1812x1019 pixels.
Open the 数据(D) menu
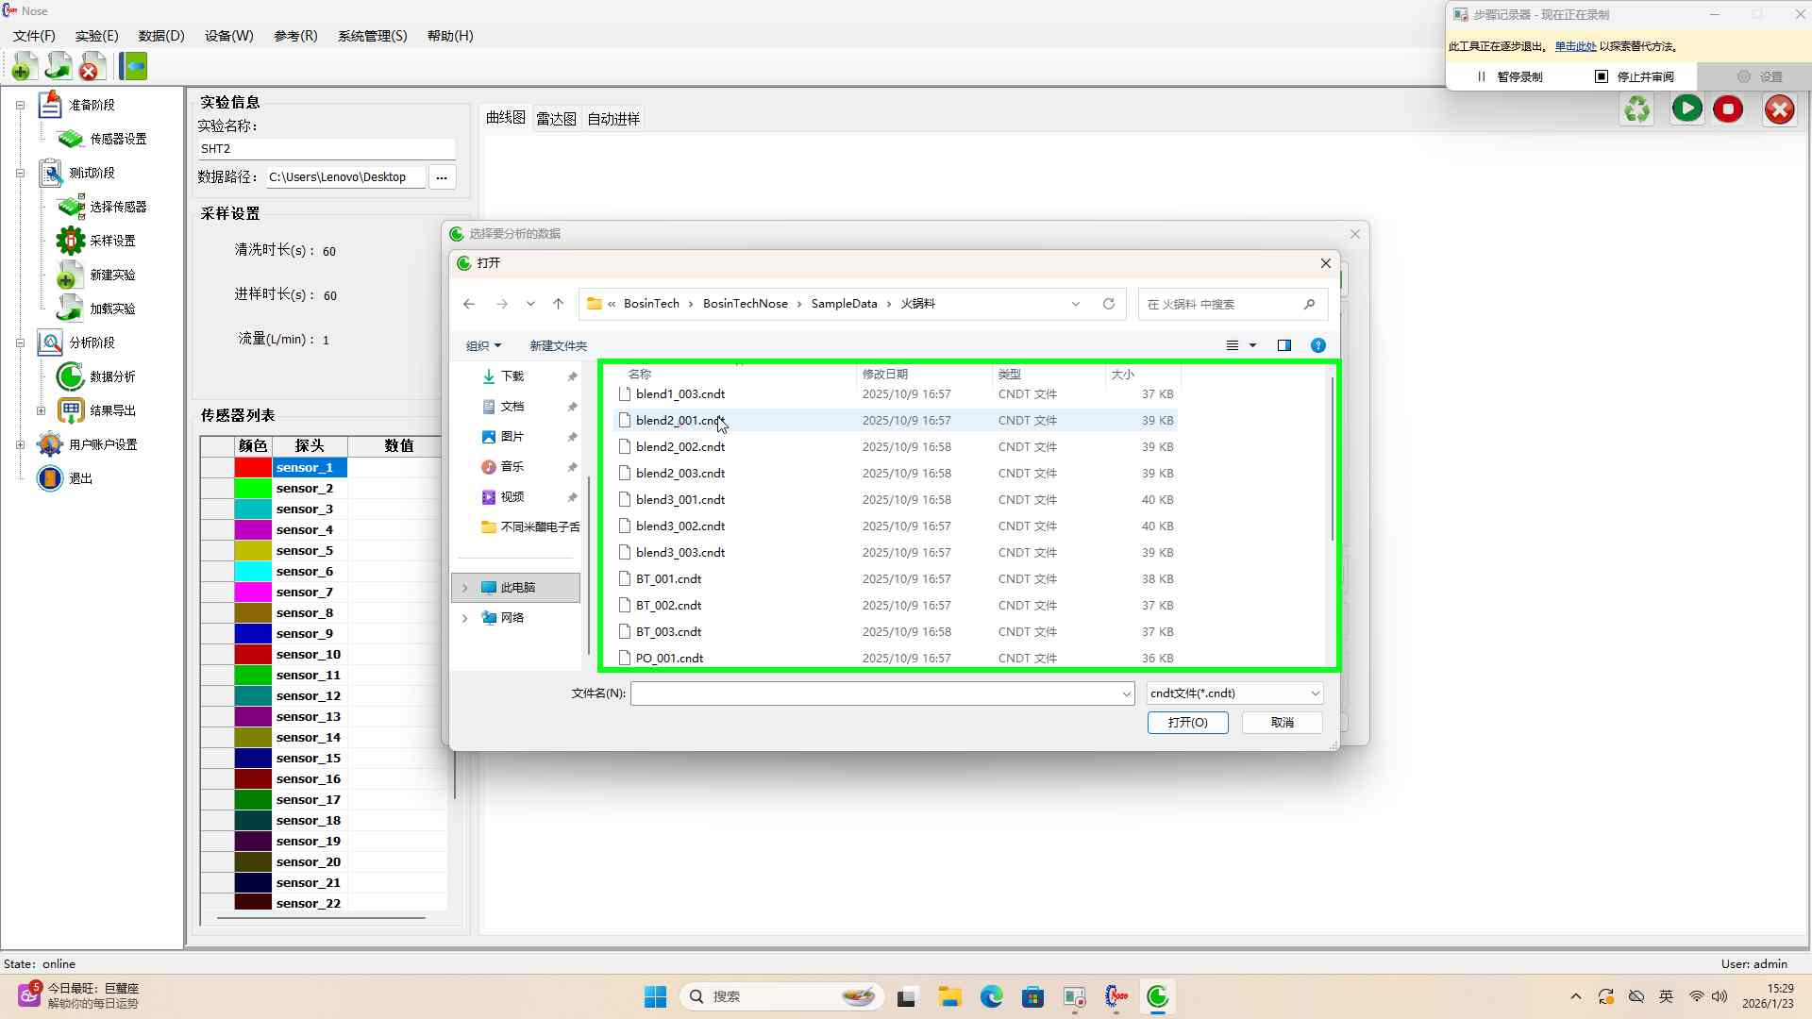point(160,36)
